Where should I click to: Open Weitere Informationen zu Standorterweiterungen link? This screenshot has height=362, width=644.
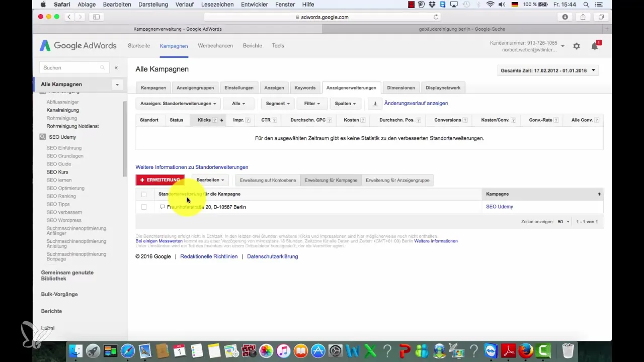[192, 167]
